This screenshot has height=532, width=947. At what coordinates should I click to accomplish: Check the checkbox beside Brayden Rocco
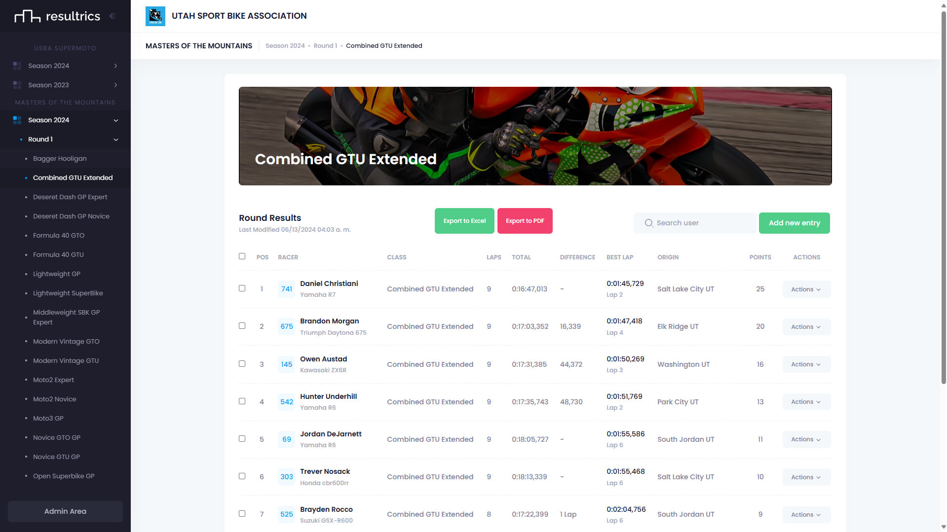(x=242, y=513)
